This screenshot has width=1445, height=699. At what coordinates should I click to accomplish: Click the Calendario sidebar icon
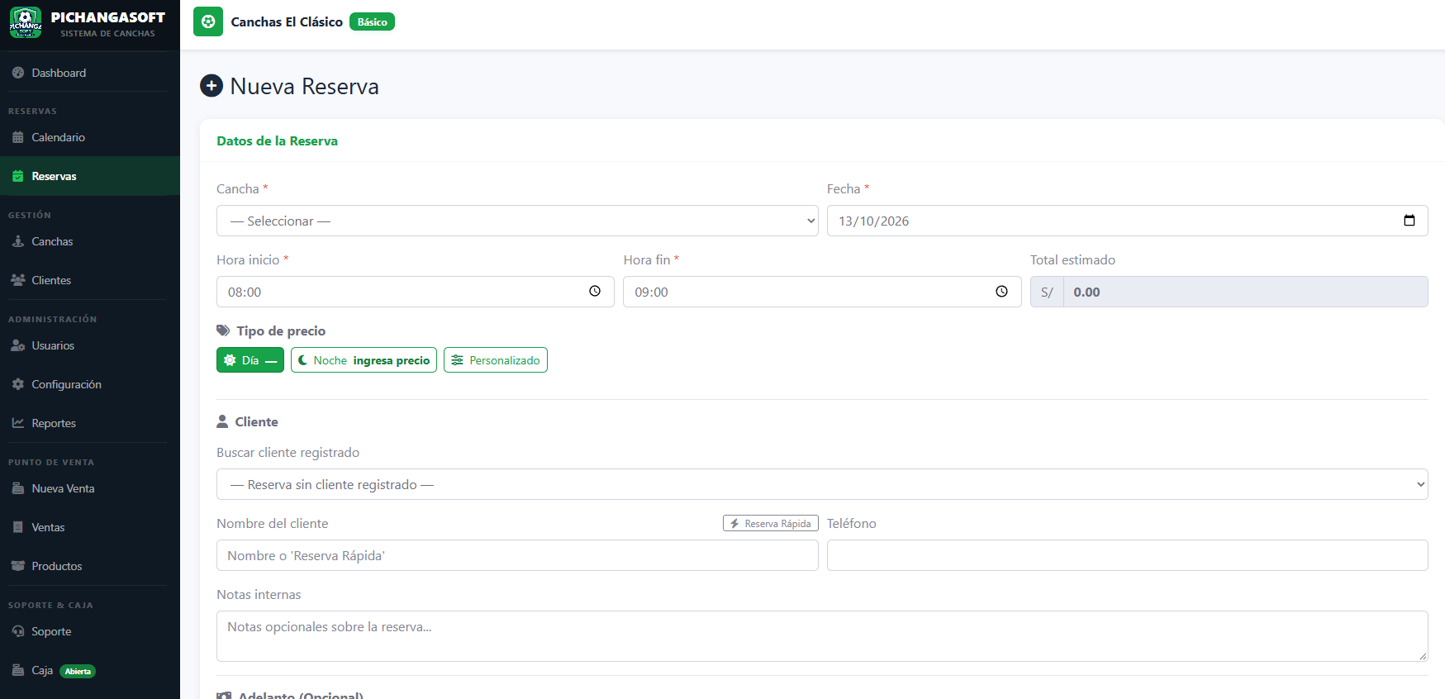[18, 137]
